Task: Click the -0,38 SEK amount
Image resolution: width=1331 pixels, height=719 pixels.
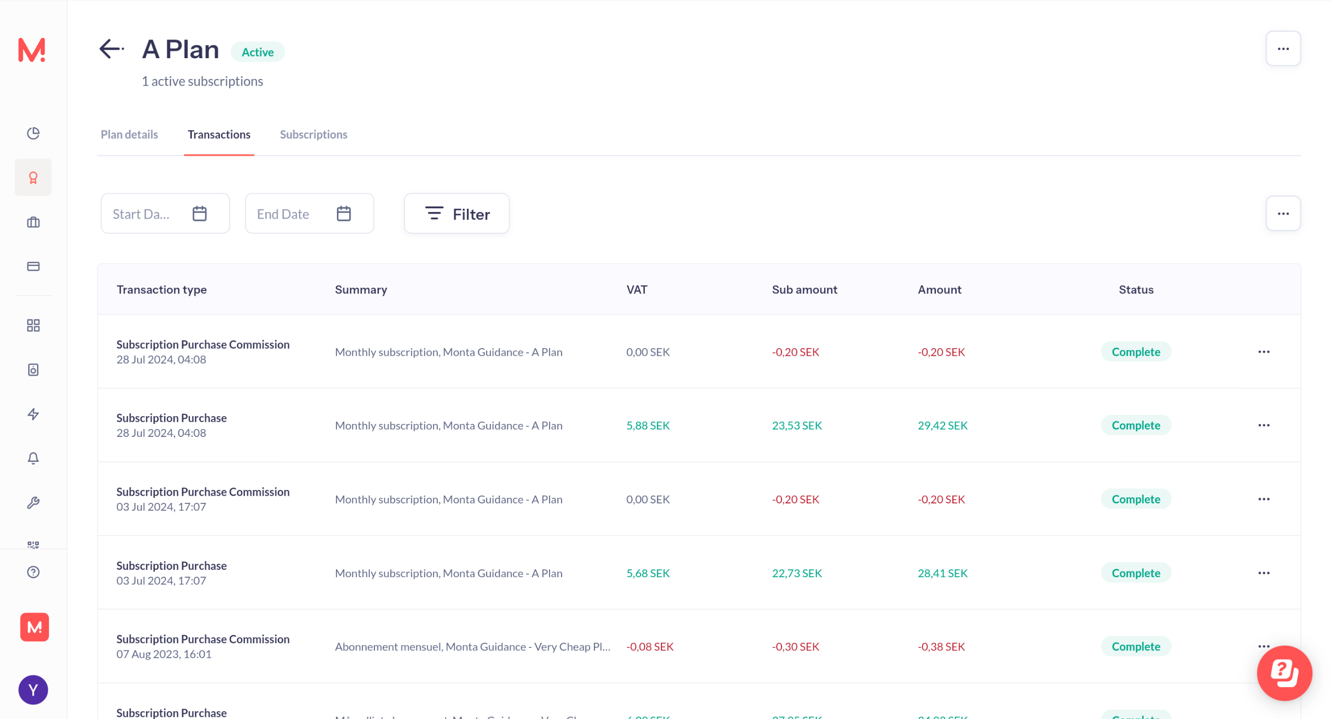Action: click(941, 647)
